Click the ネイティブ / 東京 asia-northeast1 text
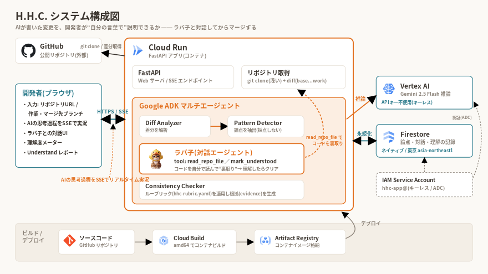This screenshot has height=274, width=488. 417,151
